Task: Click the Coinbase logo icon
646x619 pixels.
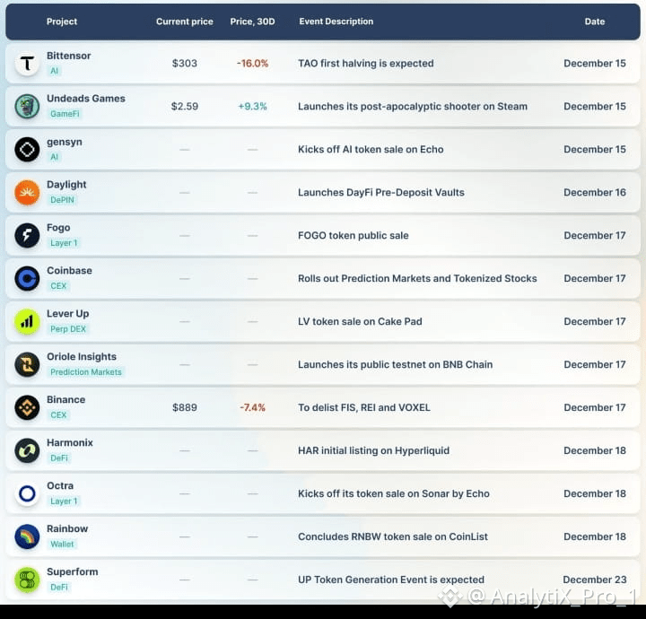Action: (27, 278)
